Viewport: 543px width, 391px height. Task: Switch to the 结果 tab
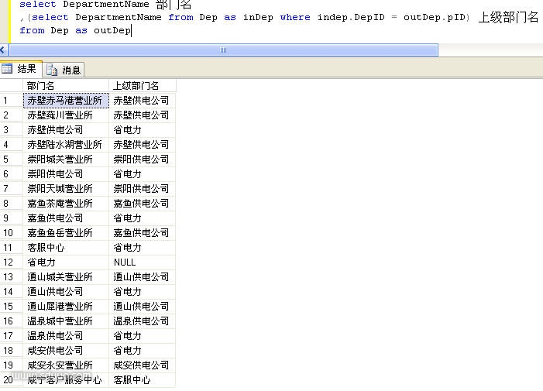coord(21,69)
